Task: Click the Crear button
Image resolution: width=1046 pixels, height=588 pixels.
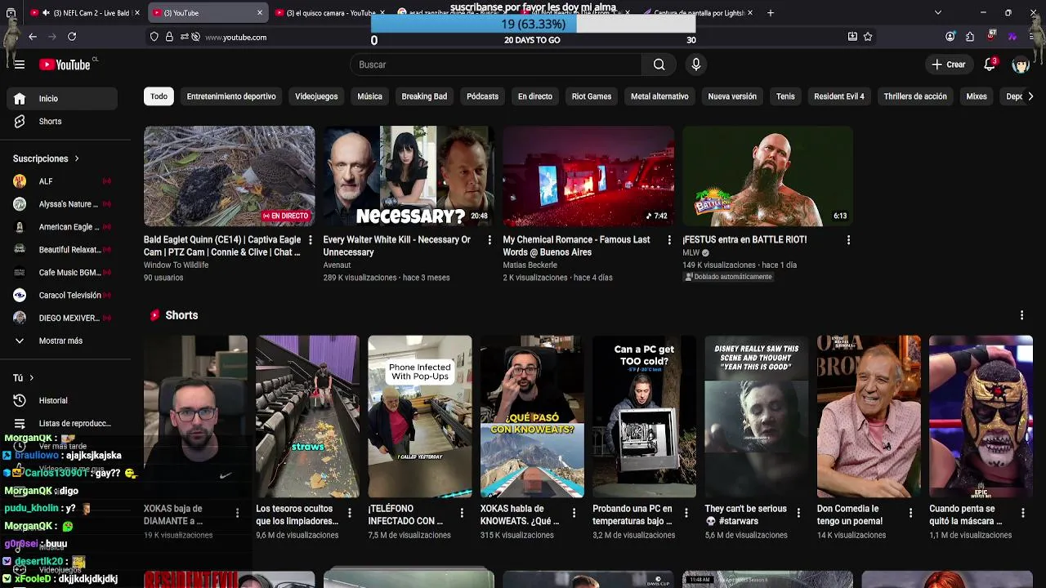Action: click(948, 65)
